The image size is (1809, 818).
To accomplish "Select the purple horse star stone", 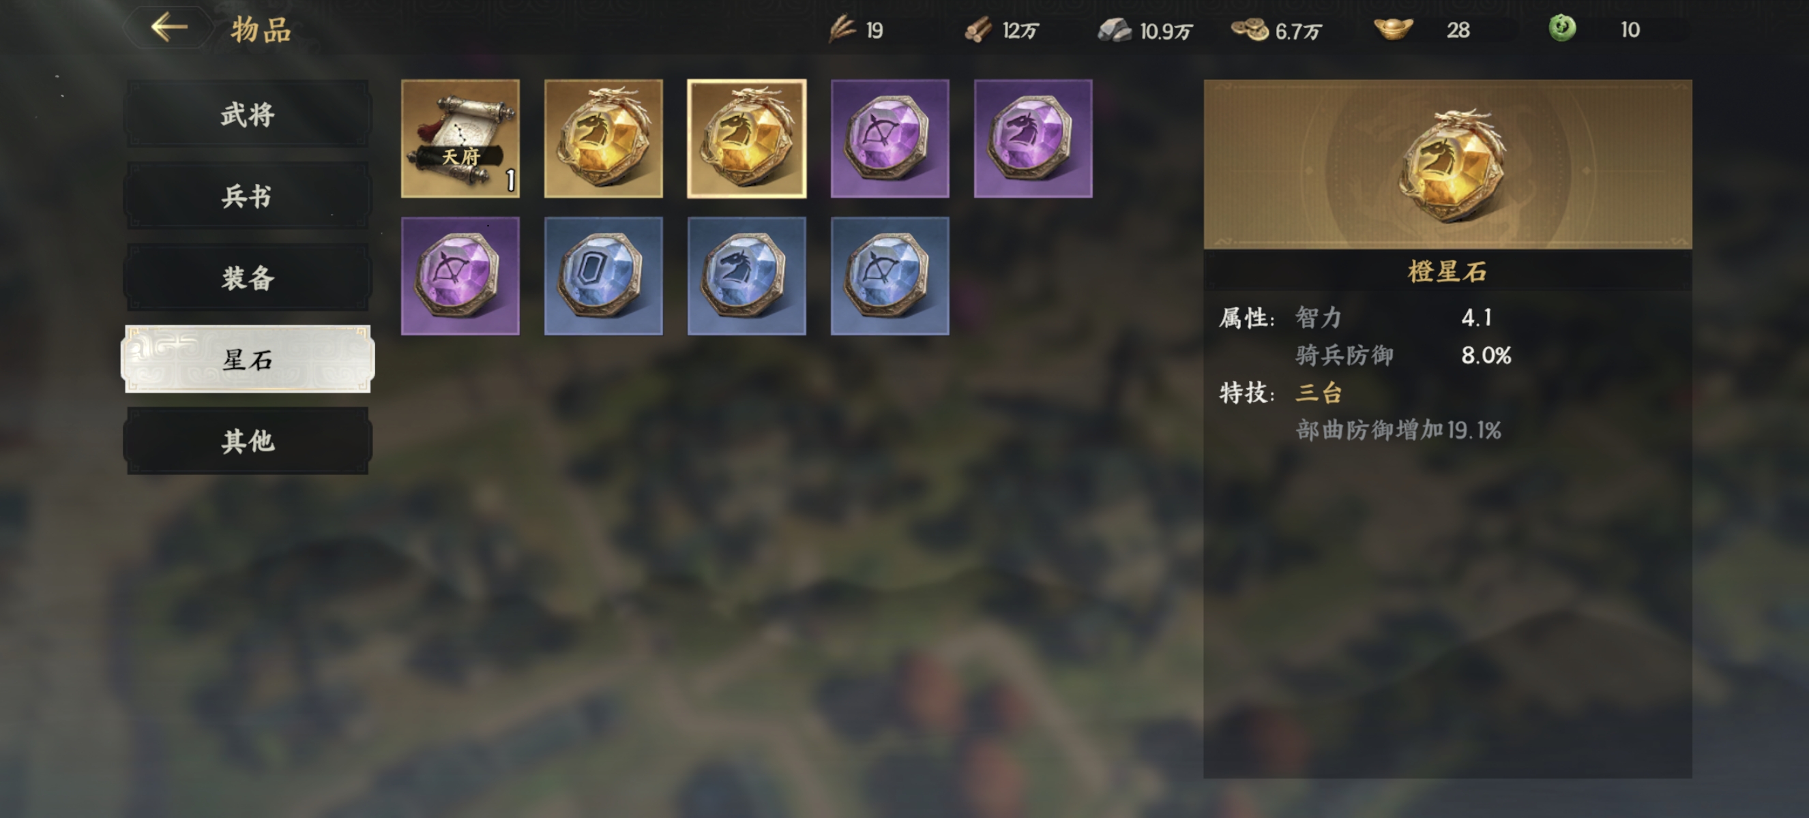I will click(1033, 138).
